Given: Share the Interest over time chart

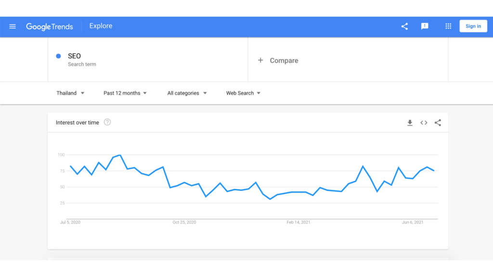Looking at the screenshot, I should click(438, 123).
